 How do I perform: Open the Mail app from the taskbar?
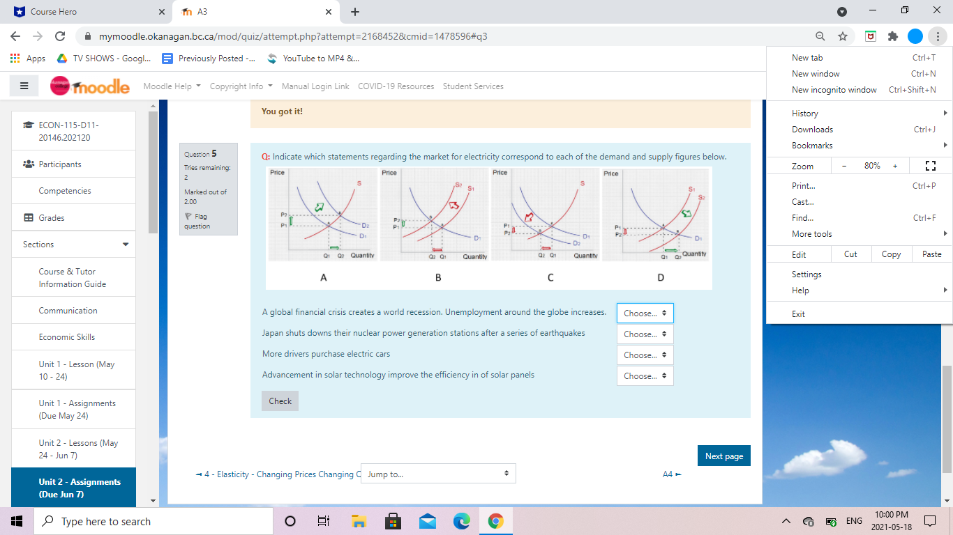[x=427, y=521]
